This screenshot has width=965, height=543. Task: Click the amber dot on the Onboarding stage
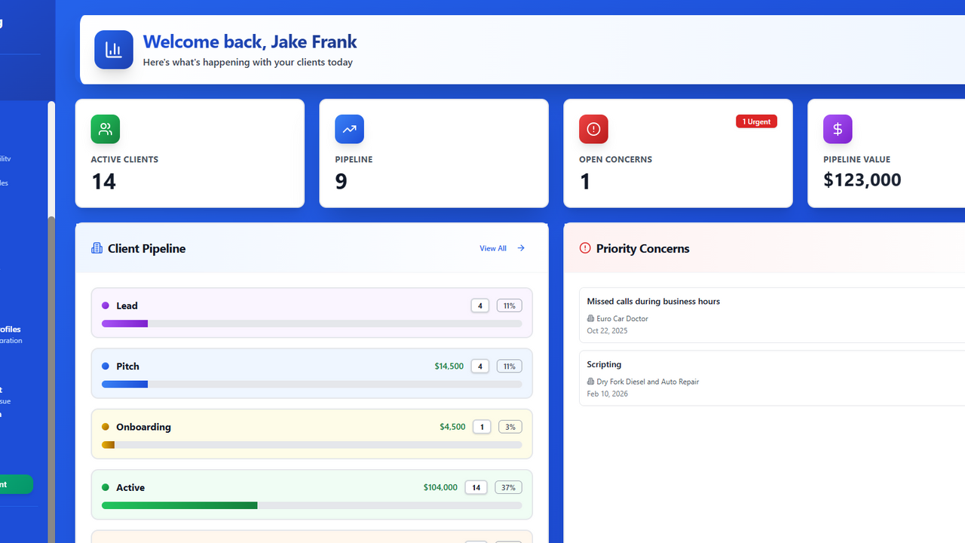coord(106,427)
